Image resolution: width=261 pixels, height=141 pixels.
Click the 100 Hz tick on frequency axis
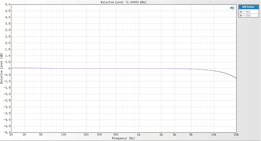point(63,135)
